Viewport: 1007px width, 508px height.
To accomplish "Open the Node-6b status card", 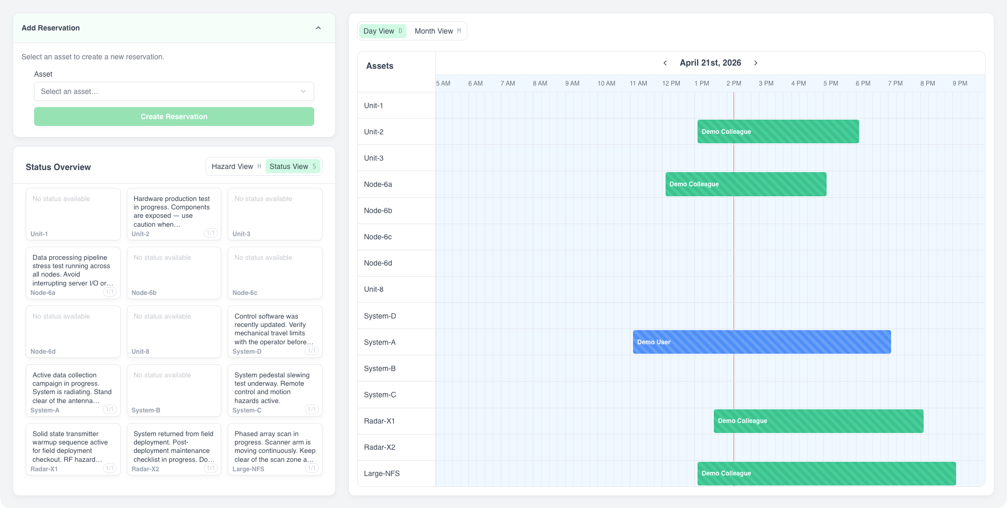I will click(x=174, y=273).
